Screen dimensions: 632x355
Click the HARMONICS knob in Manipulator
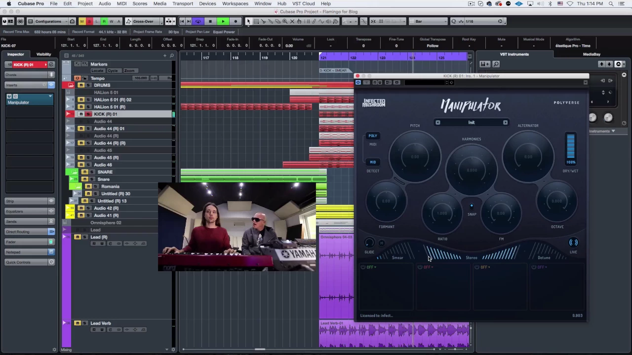[x=472, y=170]
